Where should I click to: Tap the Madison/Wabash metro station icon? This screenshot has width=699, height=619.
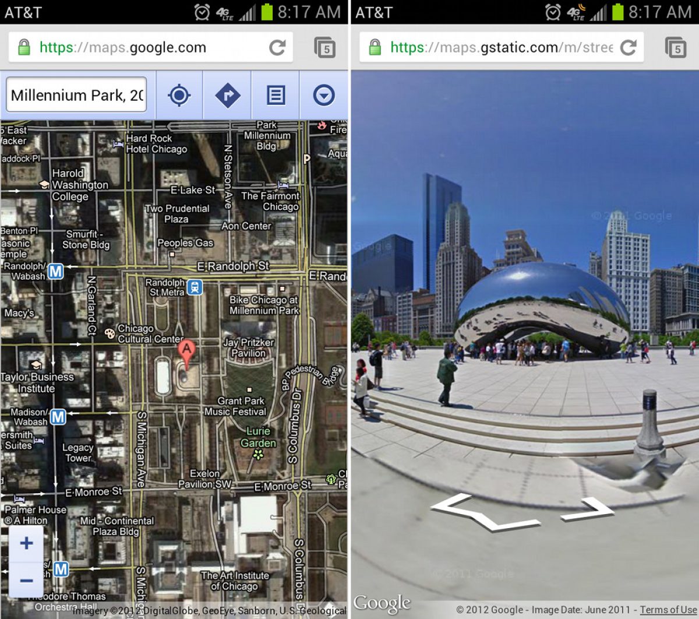58,417
